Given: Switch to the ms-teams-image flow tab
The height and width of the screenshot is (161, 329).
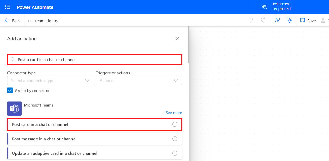Looking at the screenshot, I should (44, 20).
